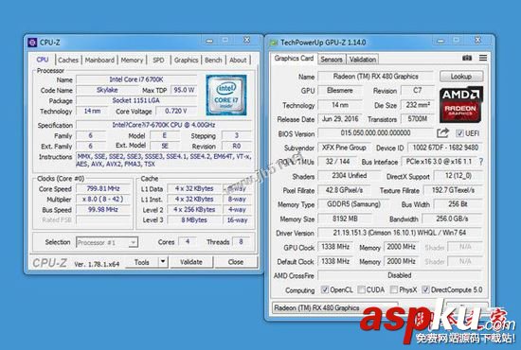Toggle the DirectCompute 5.0 checkbox

[x=425, y=289]
